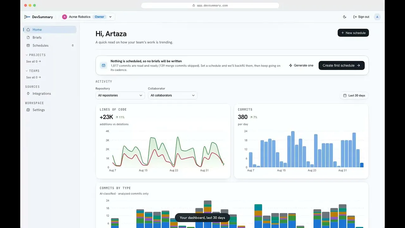Screen dimensions: 405x228
Task: Open Home in the sidebar
Action: tap(50, 29)
